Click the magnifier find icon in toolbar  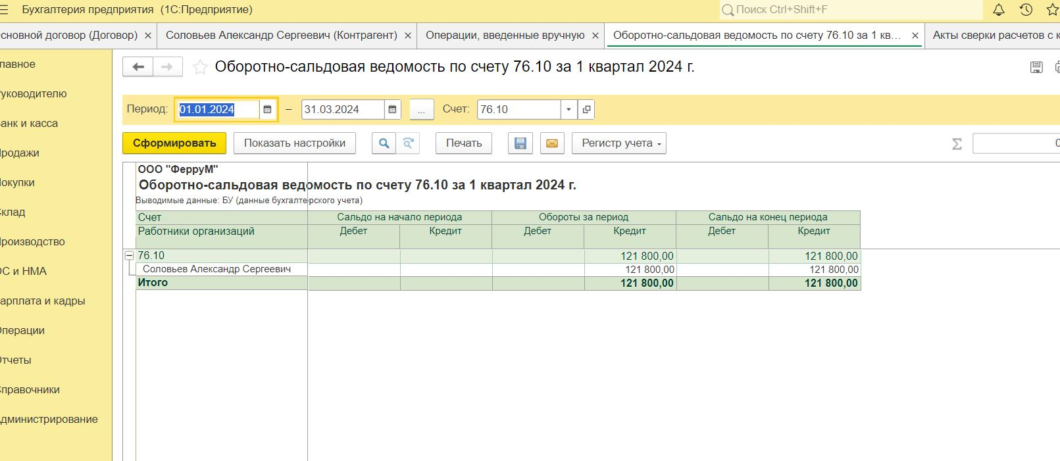pyautogui.click(x=384, y=143)
